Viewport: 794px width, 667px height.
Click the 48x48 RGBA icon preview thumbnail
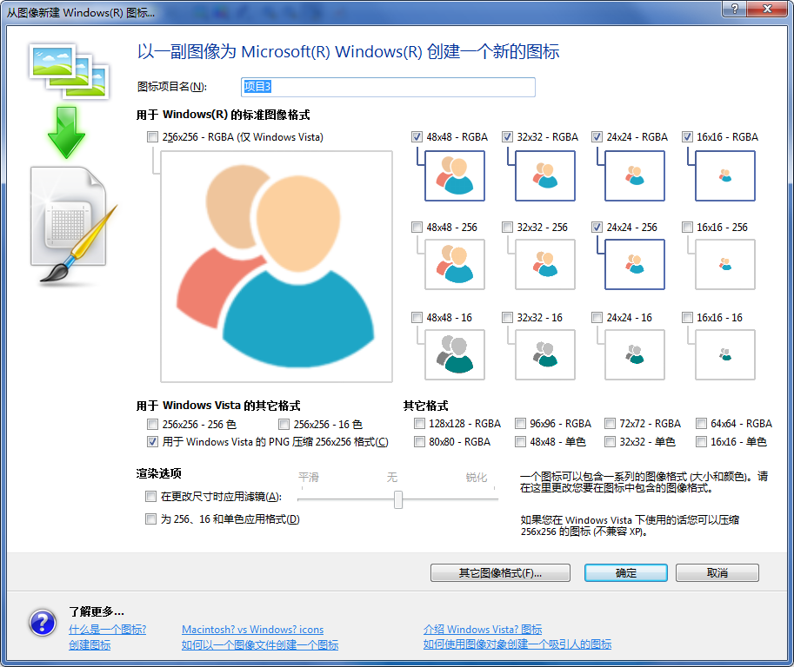(x=454, y=175)
